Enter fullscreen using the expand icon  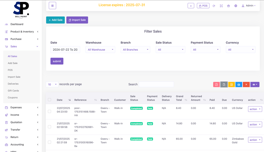click(221, 6)
